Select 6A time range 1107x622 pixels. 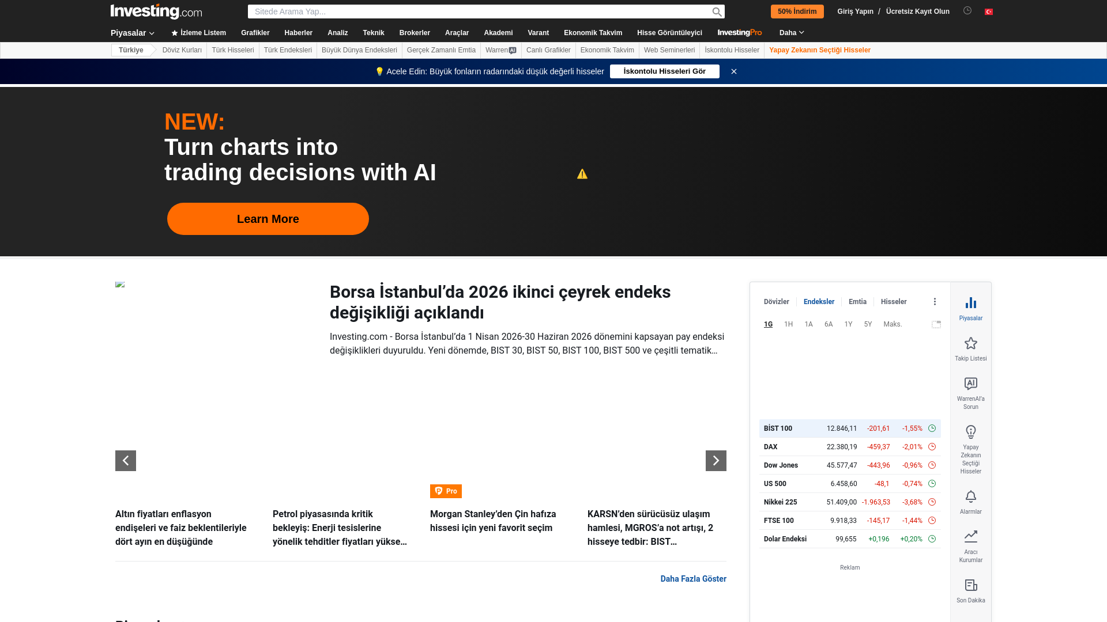point(829,324)
